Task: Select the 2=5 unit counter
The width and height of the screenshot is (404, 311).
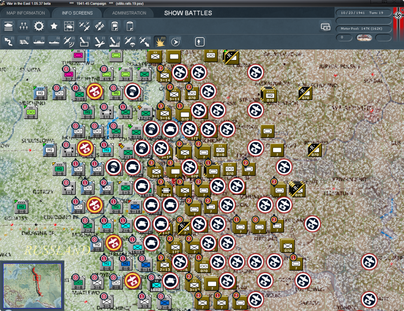Action: [x=144, y=75]
